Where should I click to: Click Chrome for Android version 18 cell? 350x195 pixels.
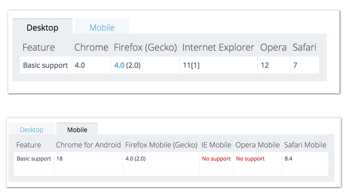pos(59,159)
